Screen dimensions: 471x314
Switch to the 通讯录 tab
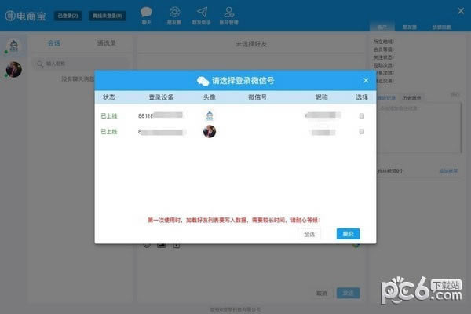click(106, 43)
